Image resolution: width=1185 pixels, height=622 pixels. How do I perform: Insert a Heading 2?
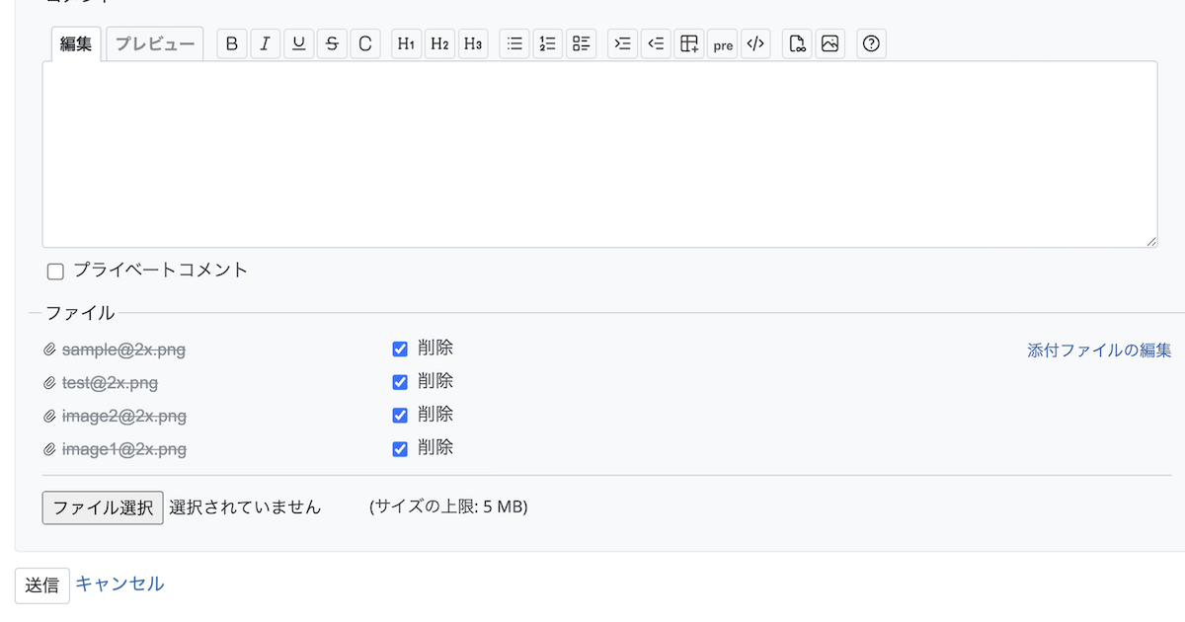tap(439, 44)
